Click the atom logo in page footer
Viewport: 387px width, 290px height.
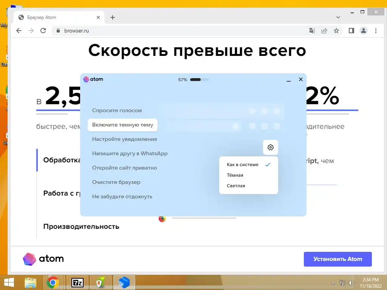click(x=43, y=259)
